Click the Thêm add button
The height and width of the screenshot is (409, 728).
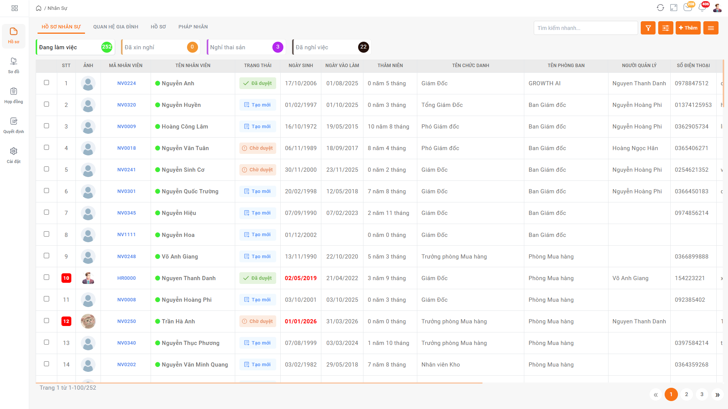688,28
